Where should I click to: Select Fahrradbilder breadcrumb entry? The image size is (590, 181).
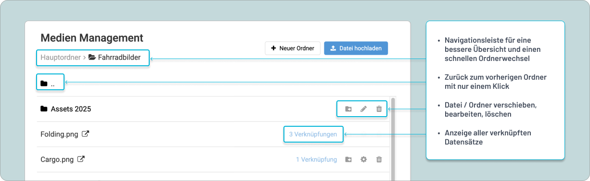pyautogui.click(x=115, y=58)
